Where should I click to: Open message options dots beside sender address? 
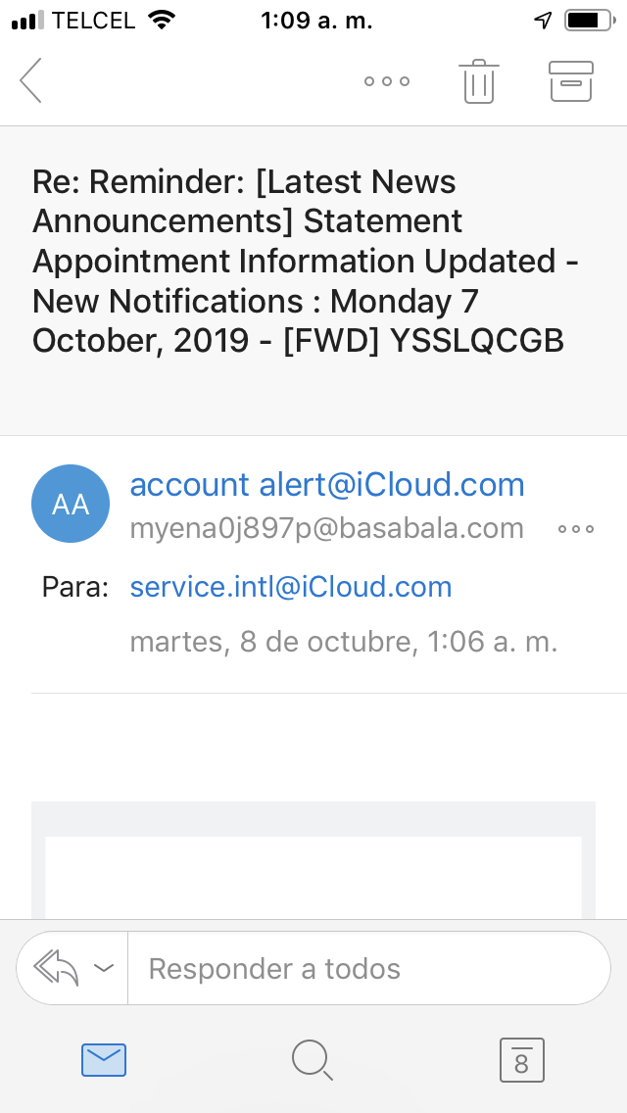[576, 529]
